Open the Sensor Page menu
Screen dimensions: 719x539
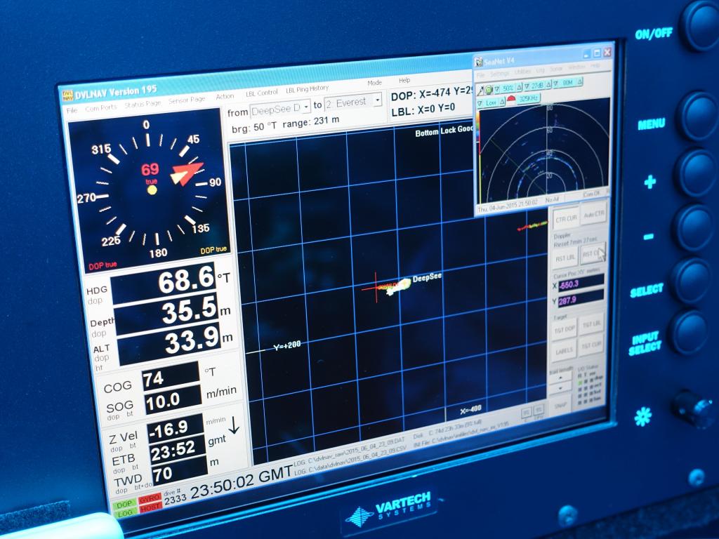pos(187,100)
